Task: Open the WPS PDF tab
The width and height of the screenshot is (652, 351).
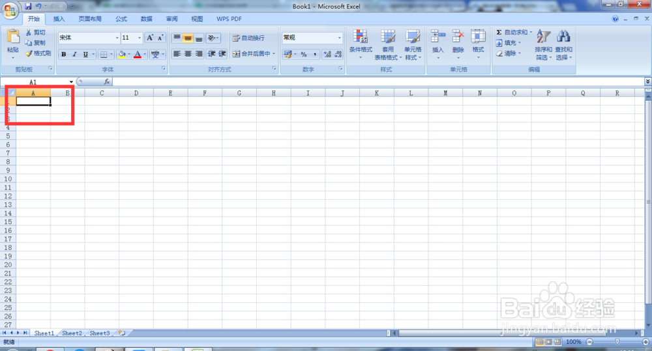Action: coord(229,19)
